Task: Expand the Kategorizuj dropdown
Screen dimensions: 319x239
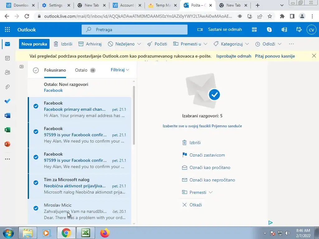Action: (247, 44)
